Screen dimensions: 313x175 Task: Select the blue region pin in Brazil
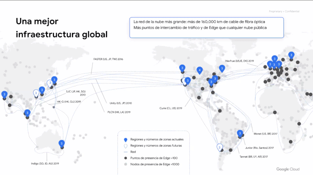click(x=240, y=133)
